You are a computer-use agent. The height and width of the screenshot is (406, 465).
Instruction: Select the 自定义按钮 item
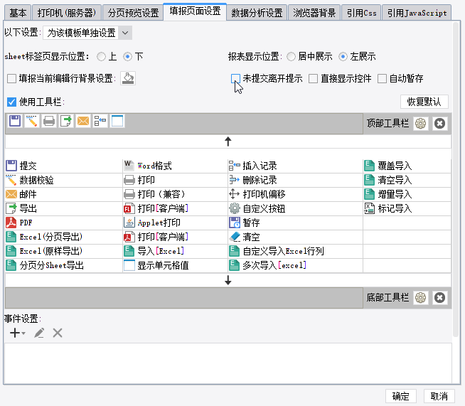295,208
